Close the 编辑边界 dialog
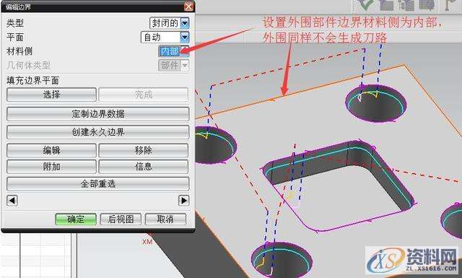462x278 pixels. 188,6
